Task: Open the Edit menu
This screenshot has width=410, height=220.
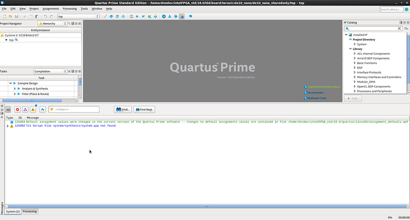Action: click(x=13, y=9)
